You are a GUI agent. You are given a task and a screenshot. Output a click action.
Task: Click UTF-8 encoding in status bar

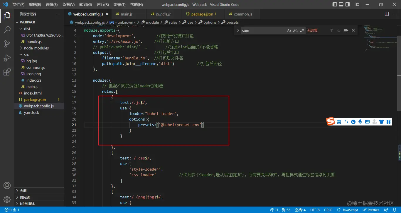click(315, 210)
